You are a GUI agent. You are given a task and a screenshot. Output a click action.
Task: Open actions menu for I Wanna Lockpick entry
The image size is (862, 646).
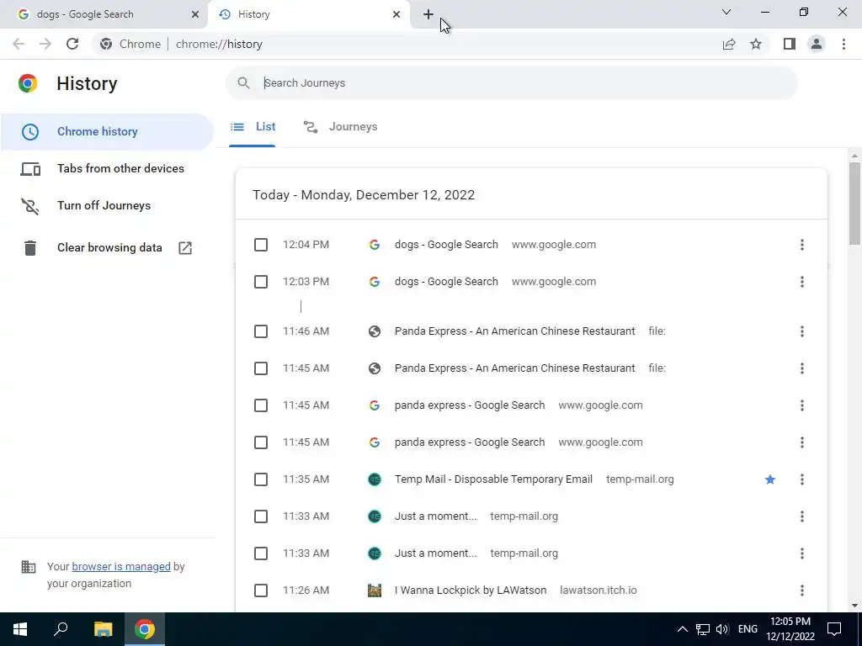click(x=802, y=590)
